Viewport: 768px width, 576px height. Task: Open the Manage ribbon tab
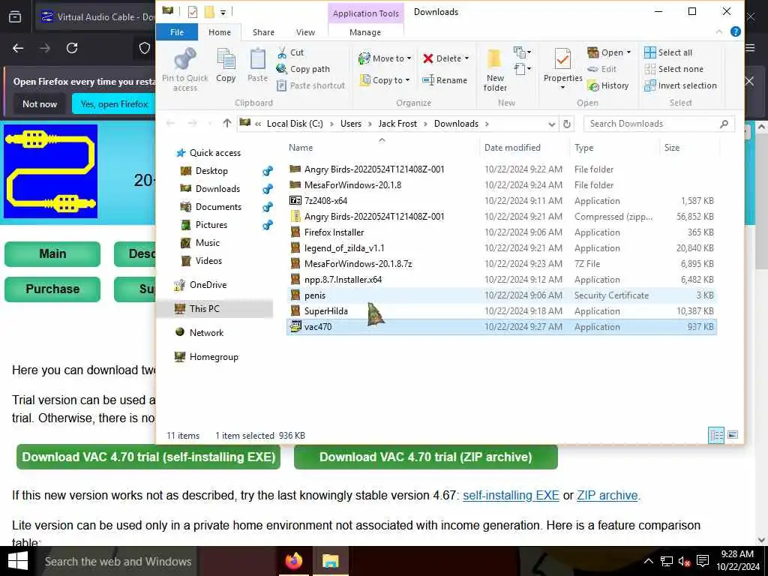365,32
